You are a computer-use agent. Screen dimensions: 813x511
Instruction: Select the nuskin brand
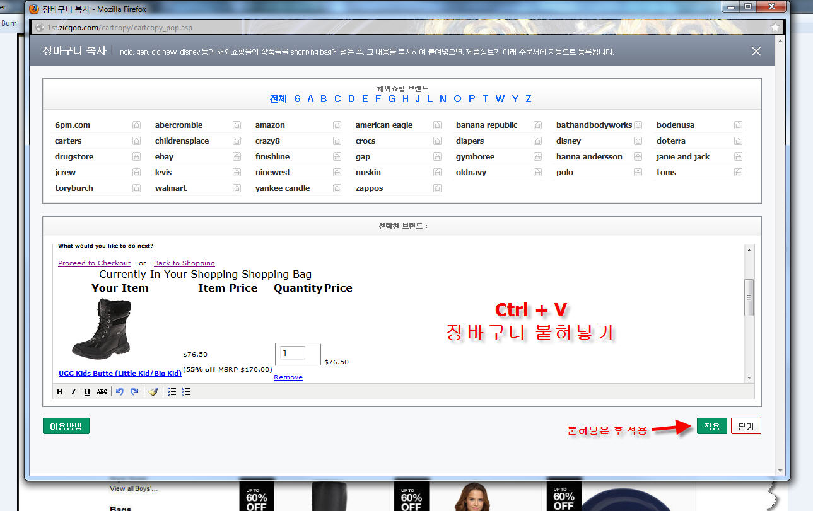coord(368,173)
